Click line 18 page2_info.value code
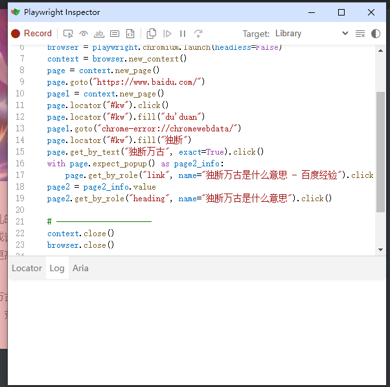Image resolution: width=390 pixels, height=387 pixels. (x=102, y=187)
